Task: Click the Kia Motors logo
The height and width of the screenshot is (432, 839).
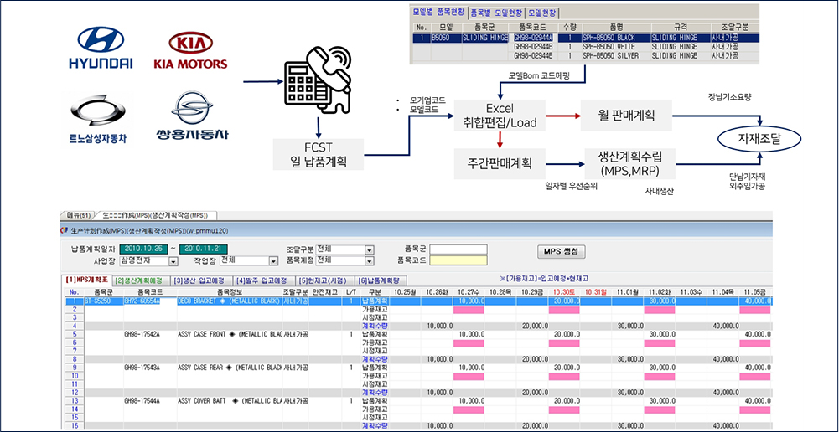Action: pos(190,51)
